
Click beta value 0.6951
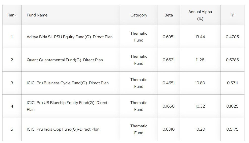[169, 37]
